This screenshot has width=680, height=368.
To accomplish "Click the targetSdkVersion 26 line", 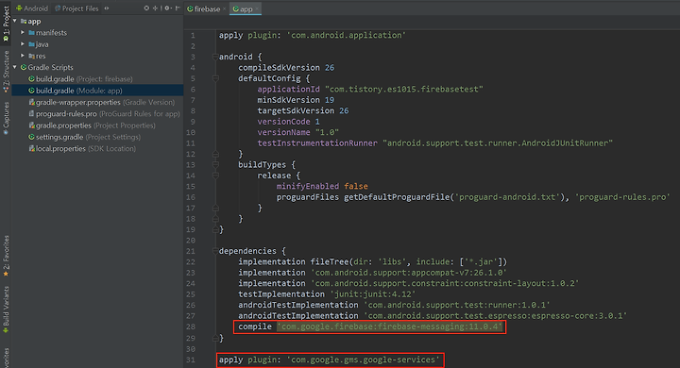I will coord(303,110).
